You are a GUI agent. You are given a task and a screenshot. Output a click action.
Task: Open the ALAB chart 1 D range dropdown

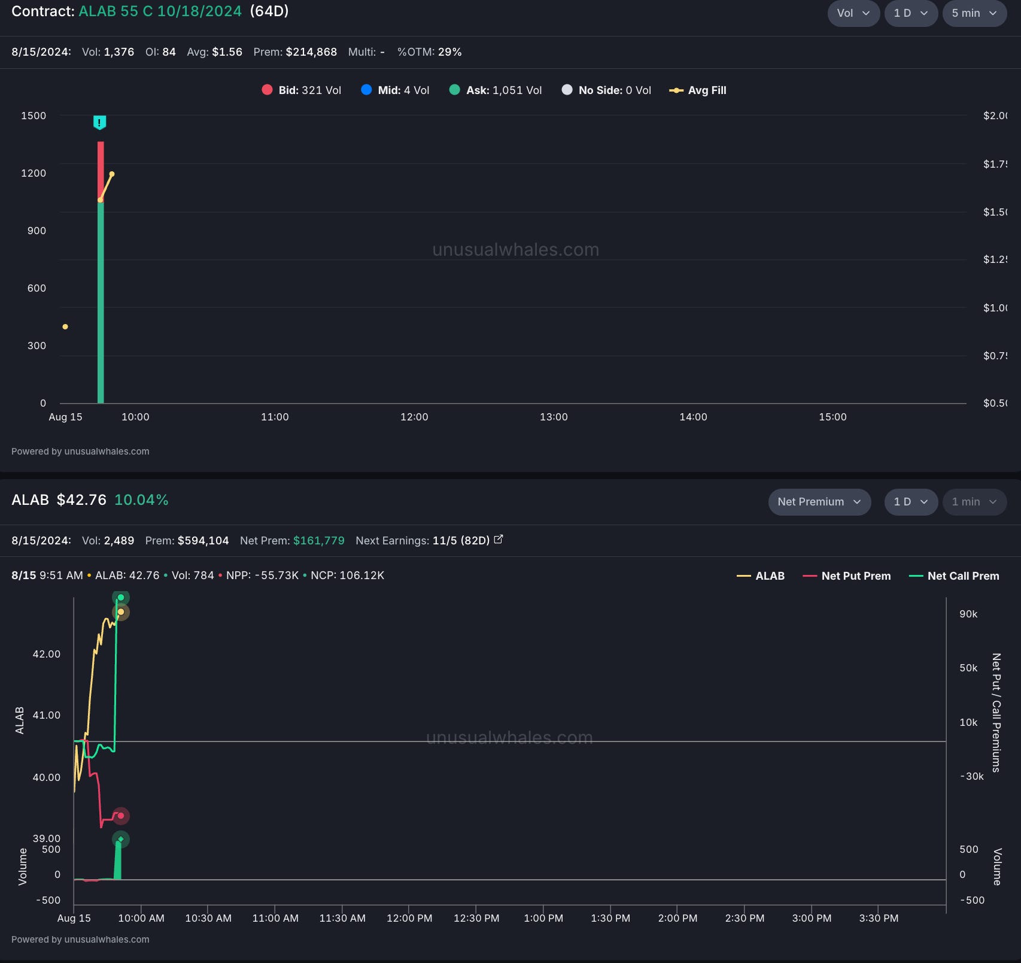pyautogui.click(x=910, y=502)
